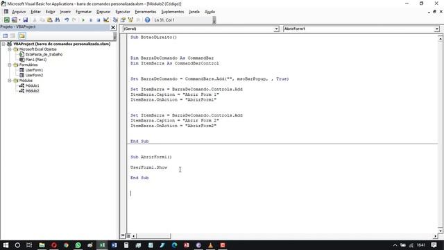The height and width of the screenshot is (250, 444).
Task: Open the Suplementos menu
Action: point(173,12)
